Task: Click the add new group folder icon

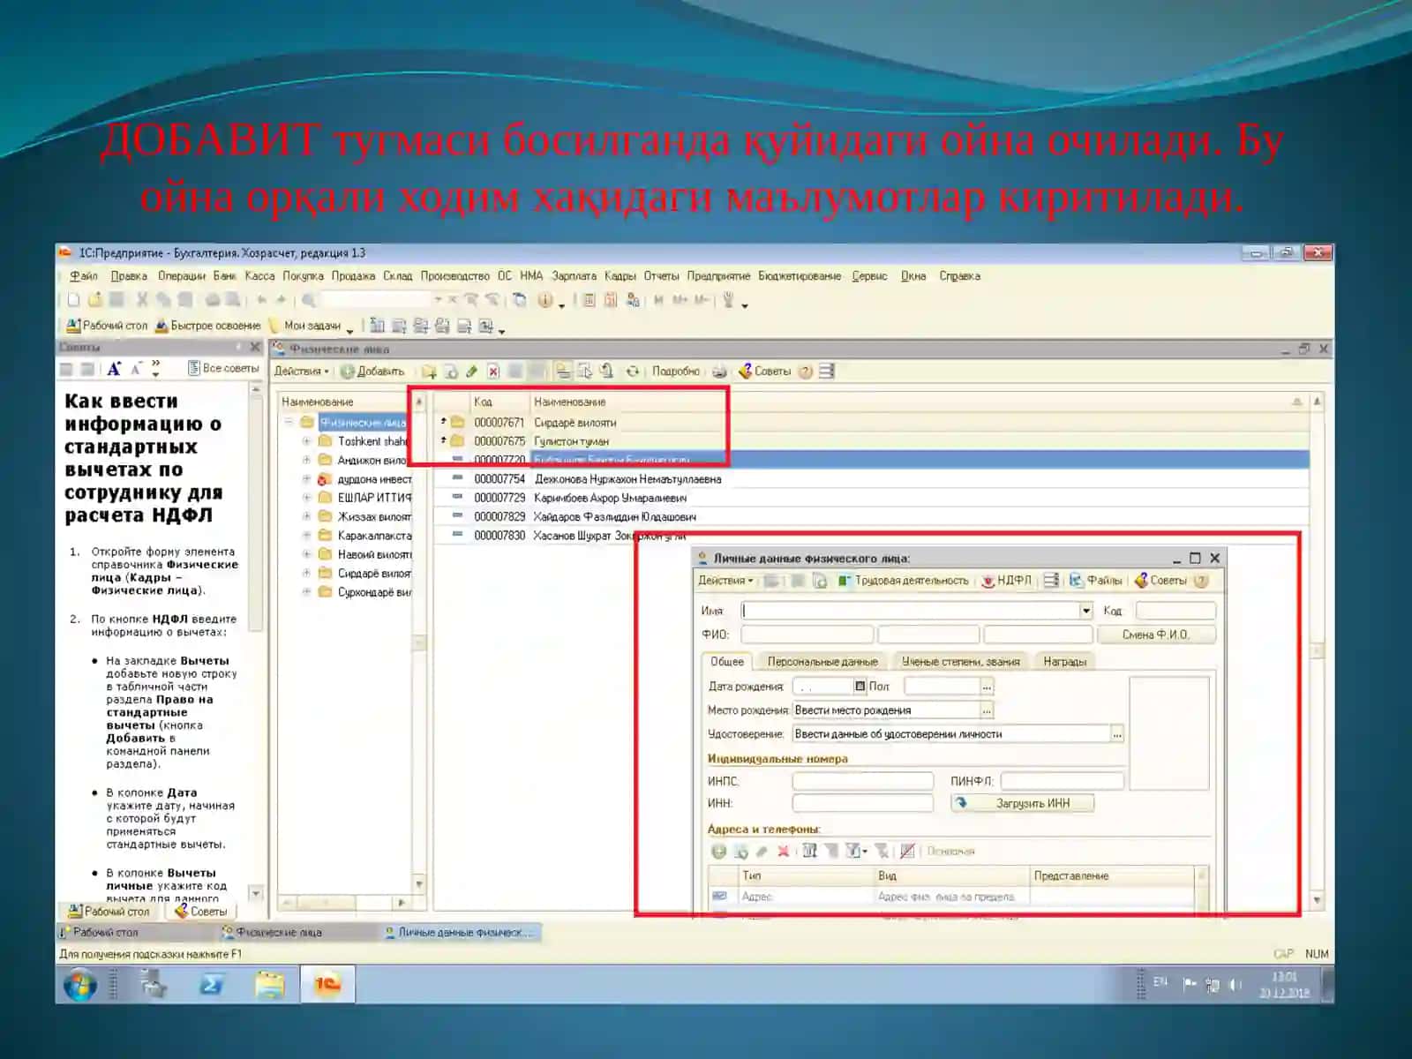Action: 430,372
